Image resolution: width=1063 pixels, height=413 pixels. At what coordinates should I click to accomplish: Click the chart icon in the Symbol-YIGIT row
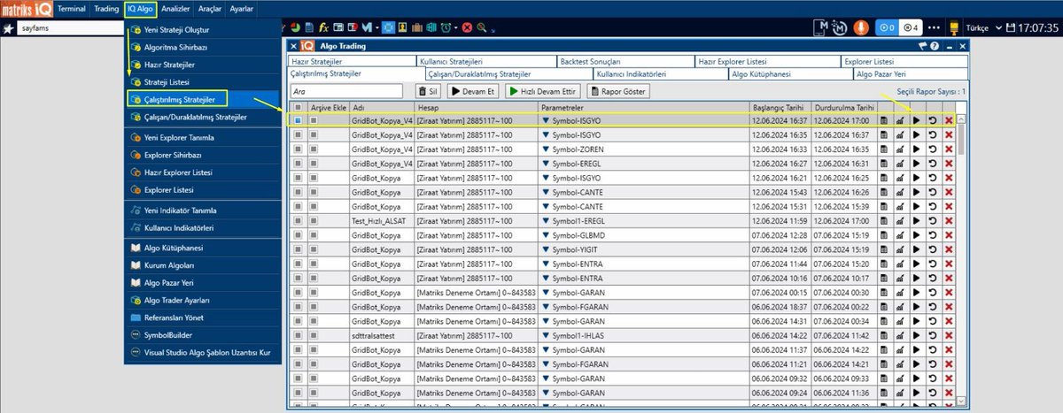900,249
